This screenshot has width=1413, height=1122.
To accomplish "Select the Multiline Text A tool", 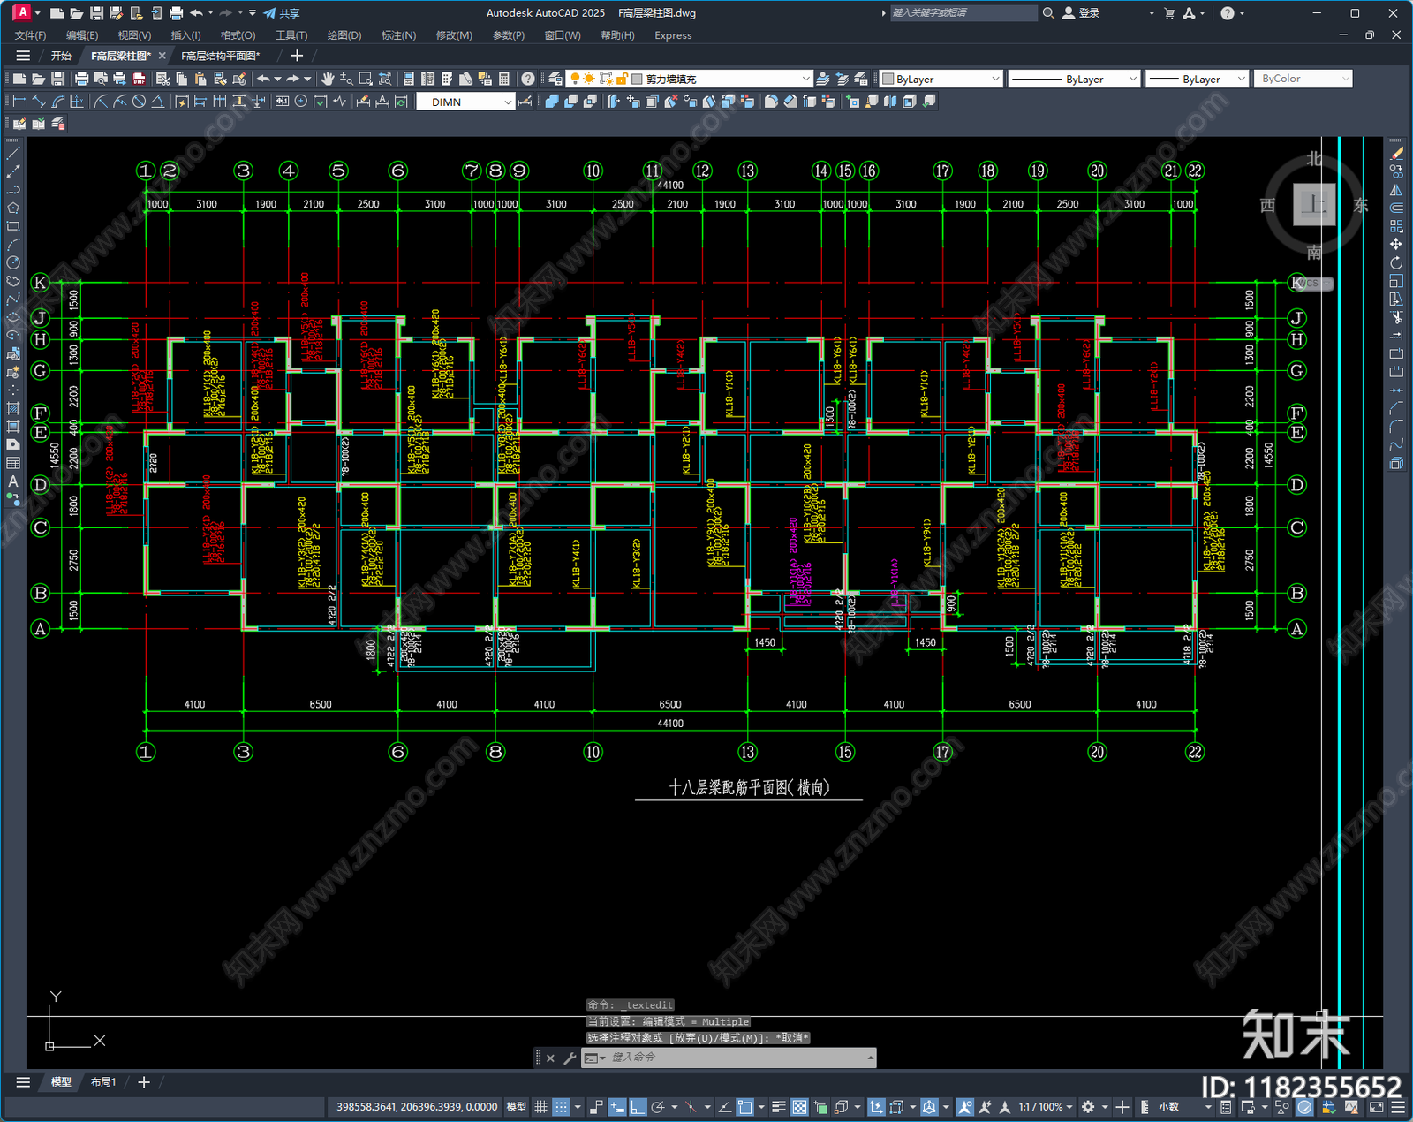I will [x=13, y=481].
